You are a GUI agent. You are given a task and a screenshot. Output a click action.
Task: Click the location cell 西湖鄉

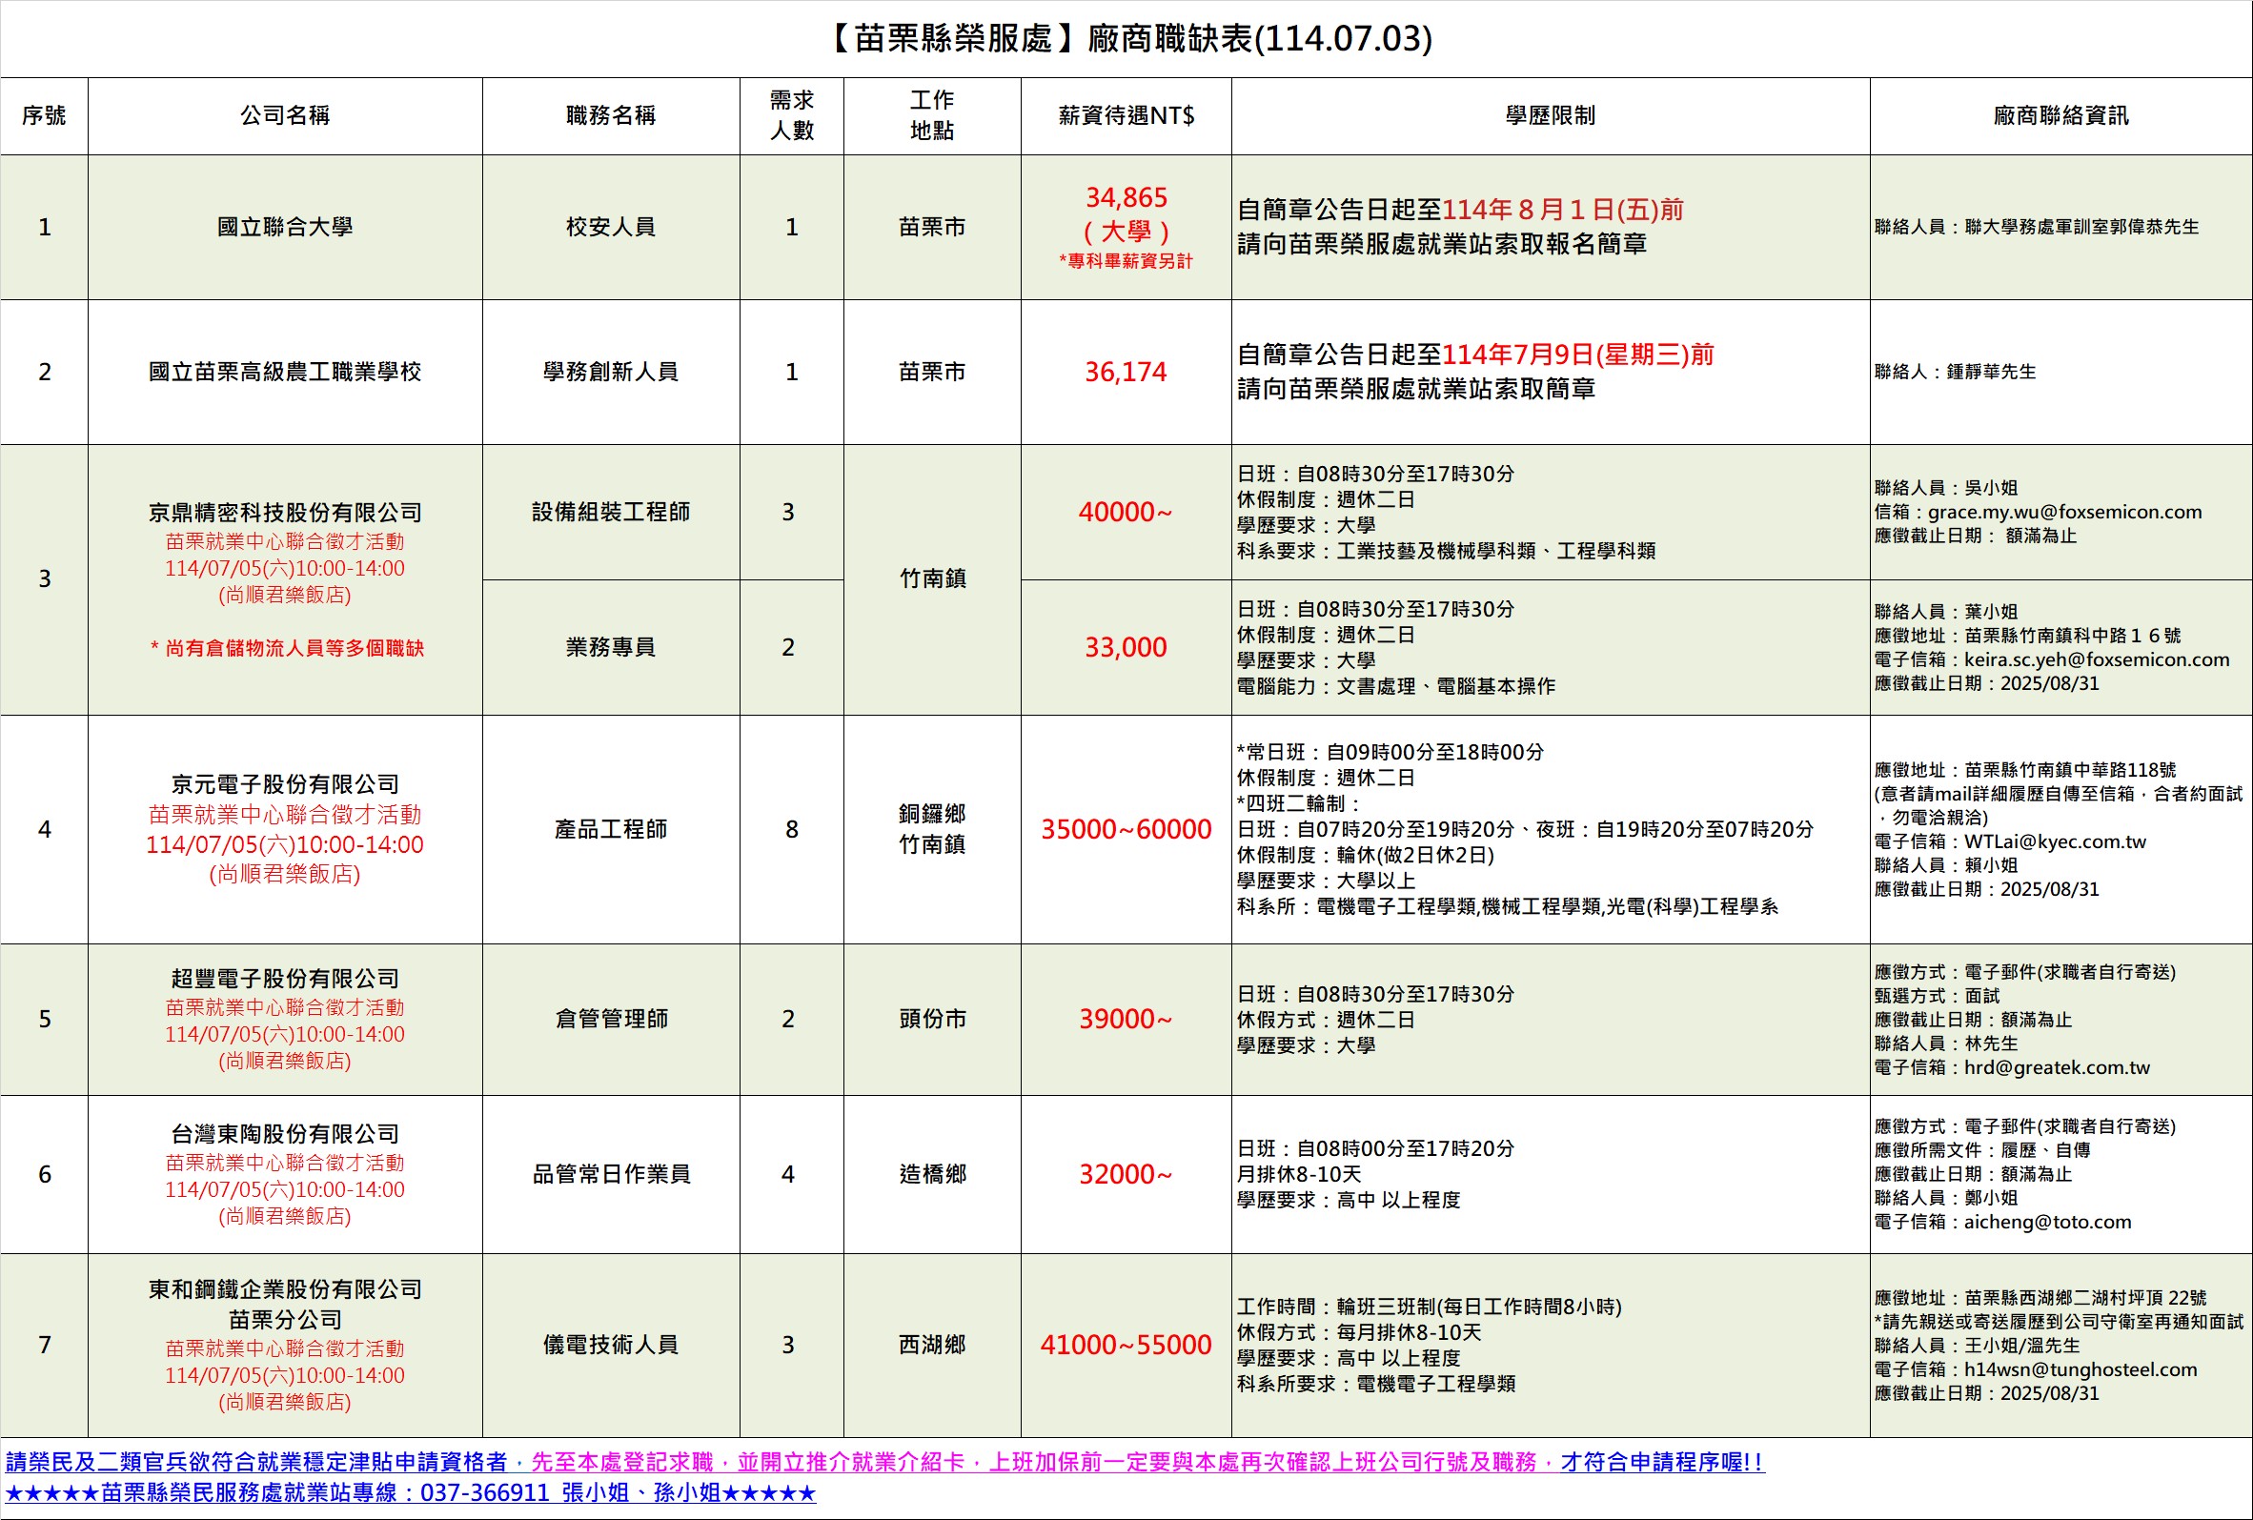point(932,1346)
